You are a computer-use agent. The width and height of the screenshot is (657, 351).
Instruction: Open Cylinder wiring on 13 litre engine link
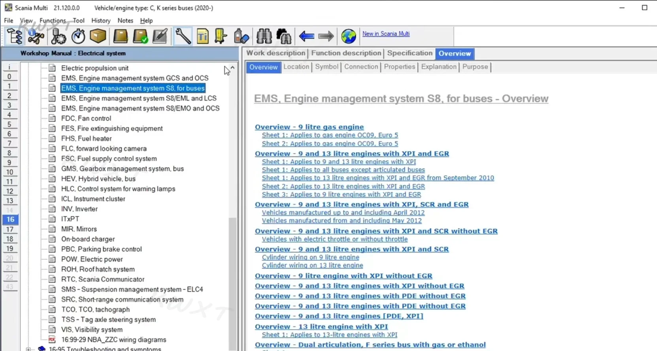coord(312,266)
